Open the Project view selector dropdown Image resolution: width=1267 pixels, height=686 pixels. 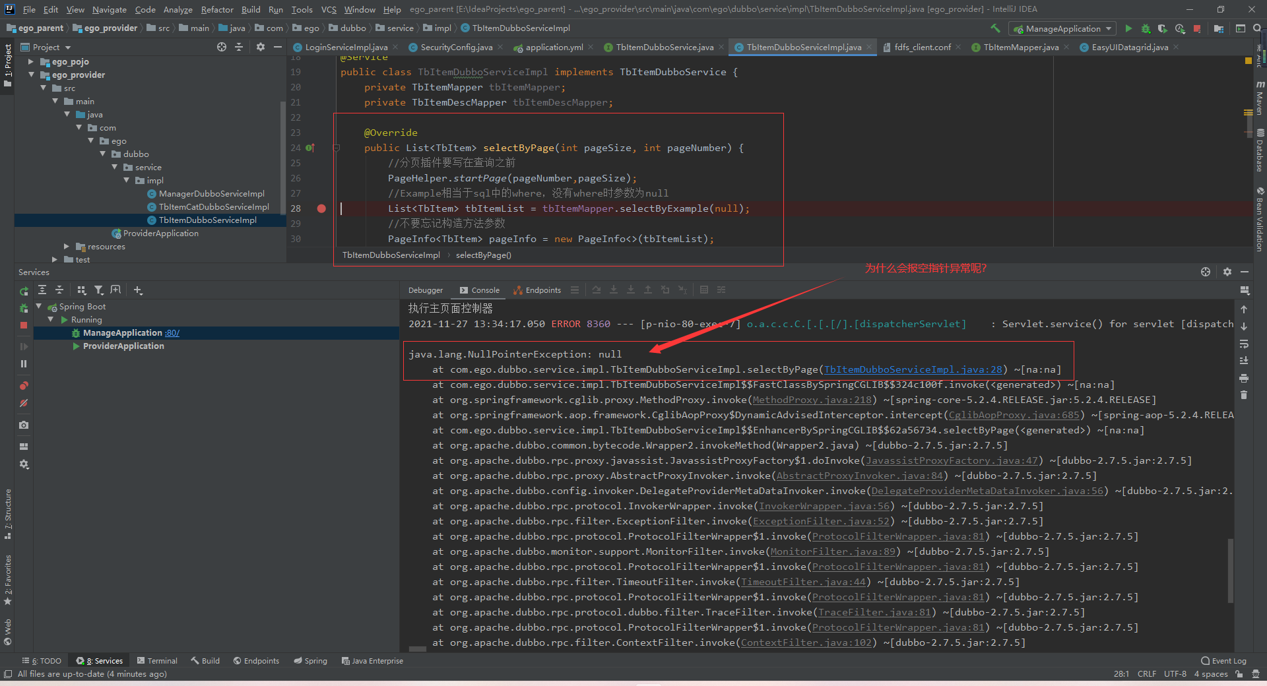pyautogui.click(x=46, y=47)
